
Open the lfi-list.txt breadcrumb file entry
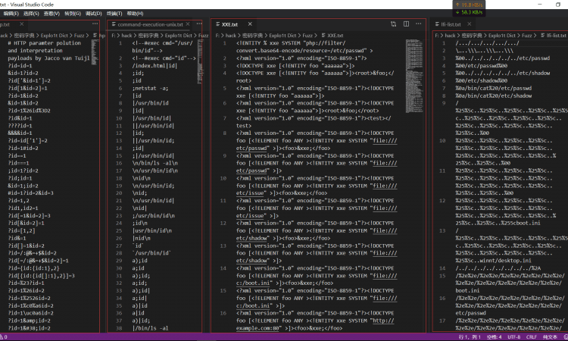click(557, 36)
